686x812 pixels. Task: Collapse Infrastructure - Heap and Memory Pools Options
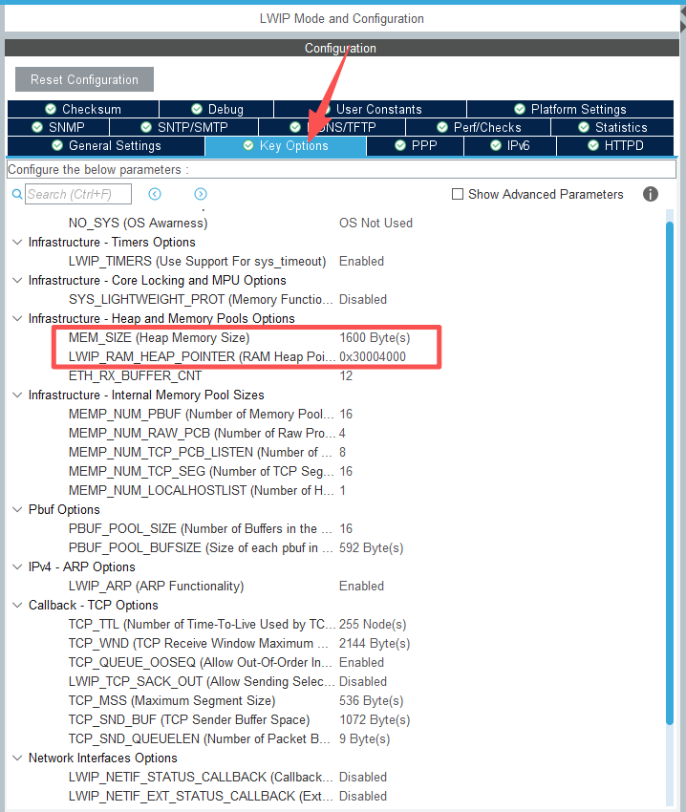tap(17, 318)
